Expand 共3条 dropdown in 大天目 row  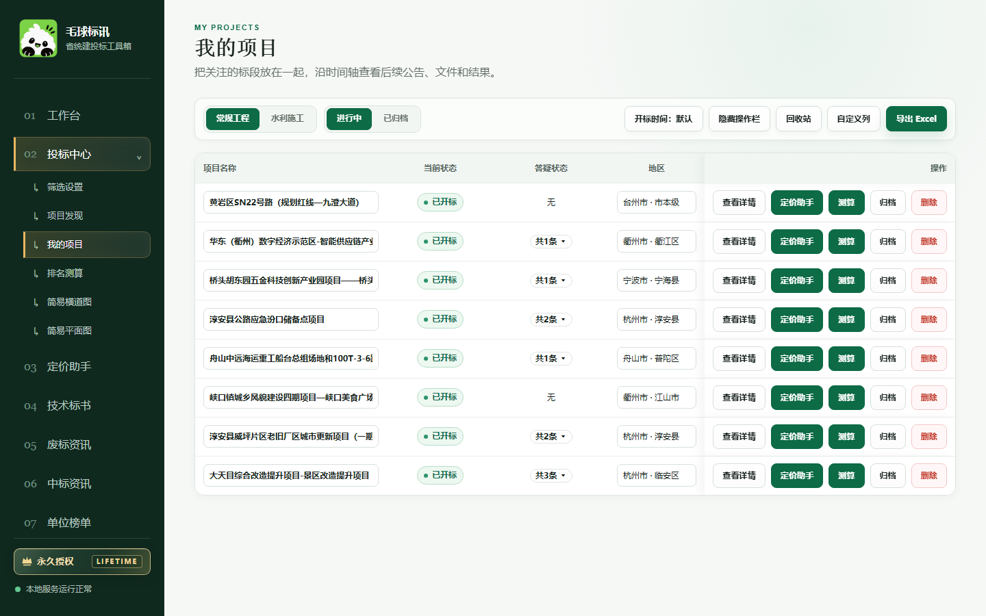551,476
